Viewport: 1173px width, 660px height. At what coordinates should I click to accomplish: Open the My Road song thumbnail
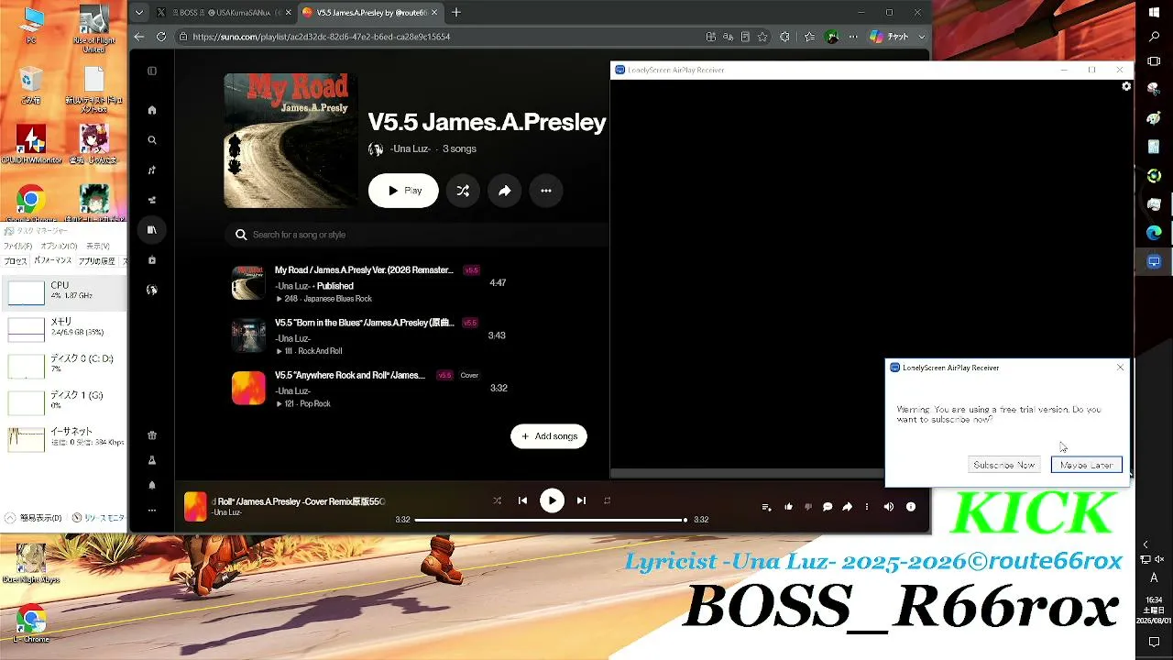248,283
